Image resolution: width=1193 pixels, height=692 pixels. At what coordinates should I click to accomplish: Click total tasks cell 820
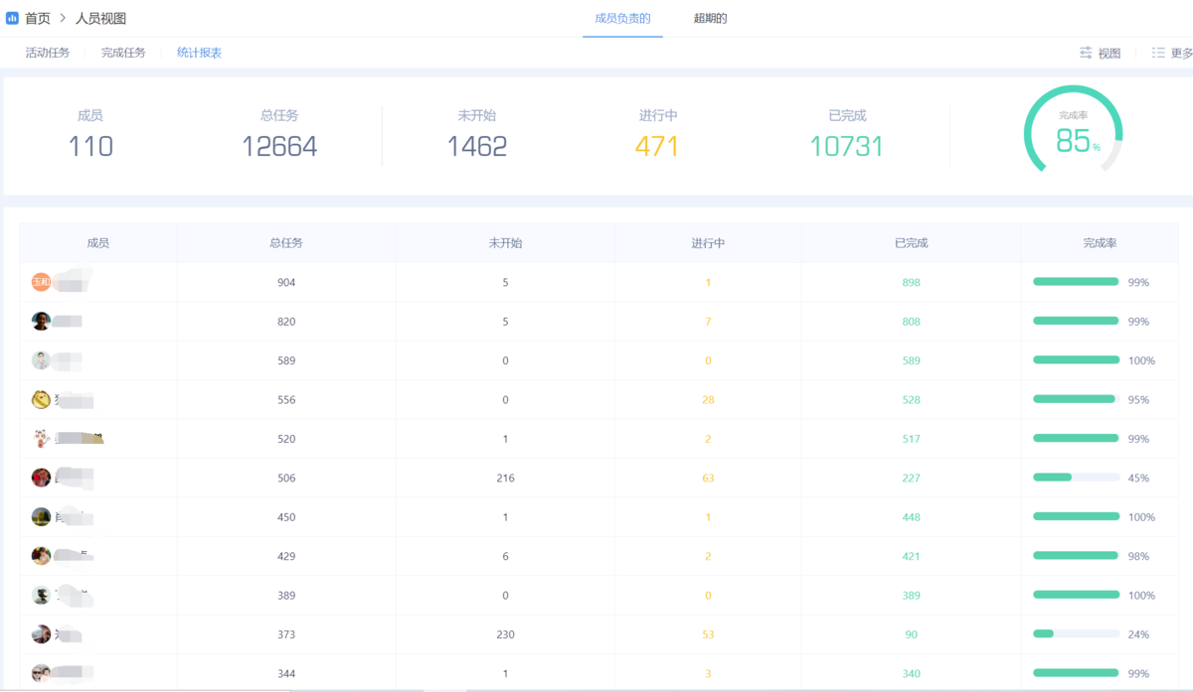click(286, 322)
